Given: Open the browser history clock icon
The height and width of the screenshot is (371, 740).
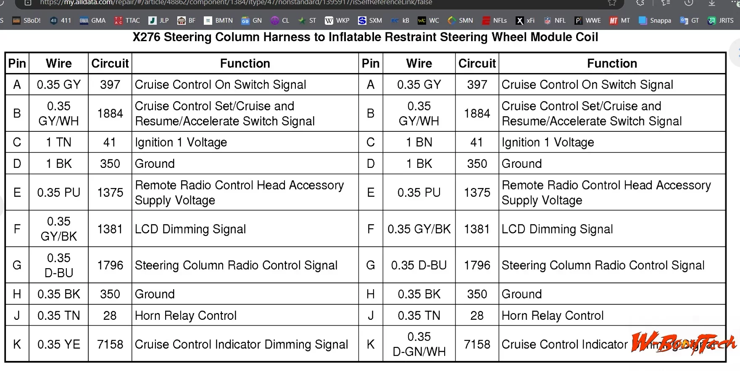Looking at the screenshot, I should point(688,3).
